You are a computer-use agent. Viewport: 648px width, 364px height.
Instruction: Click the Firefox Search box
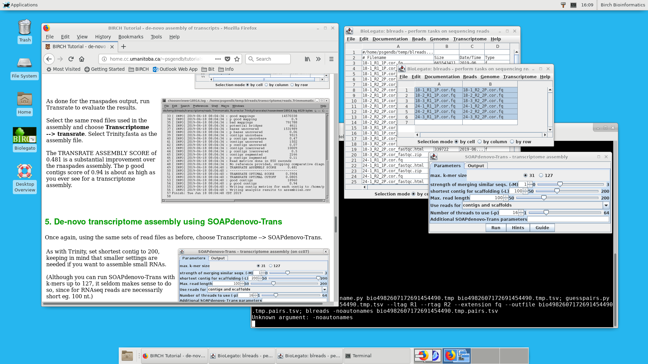[268, 59]
